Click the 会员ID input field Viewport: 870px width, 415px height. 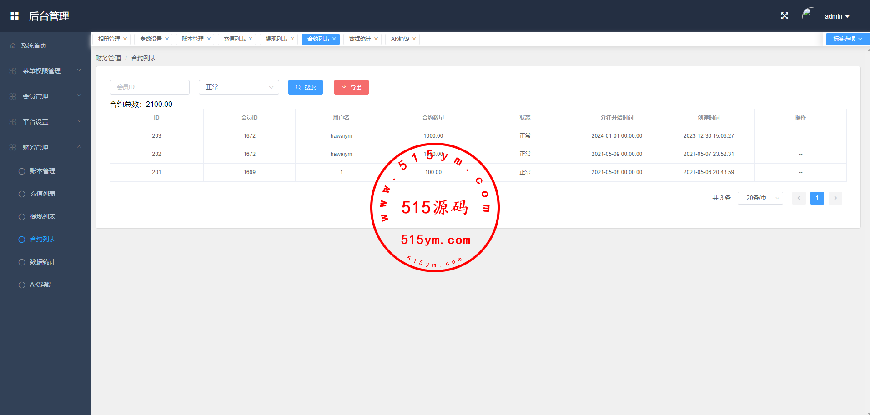tap(150, 87)
